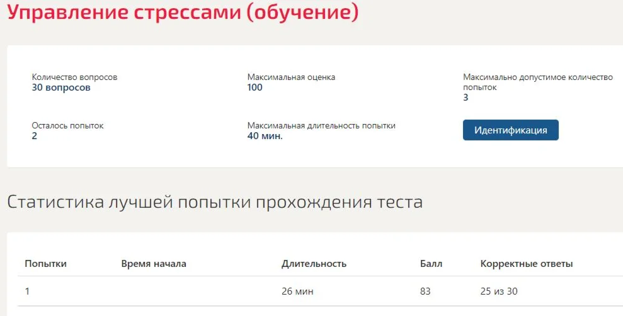Select the 25 из 30 correct answers cell

coord(499,291)
